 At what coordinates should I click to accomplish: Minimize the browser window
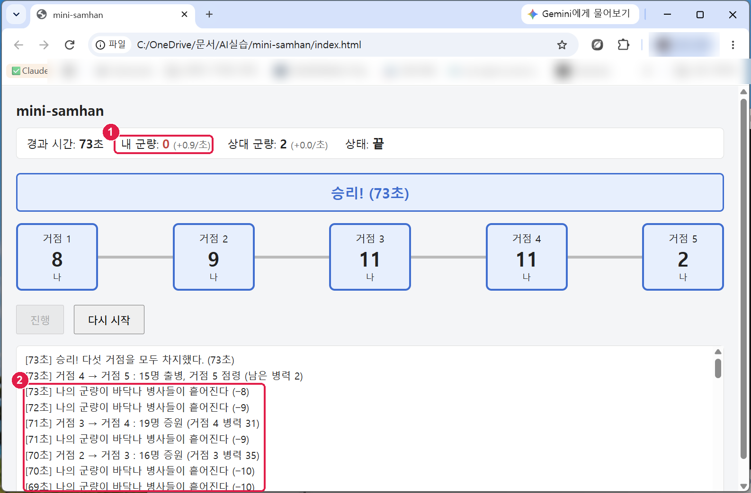pyautogui.click(x=667, y=15)
